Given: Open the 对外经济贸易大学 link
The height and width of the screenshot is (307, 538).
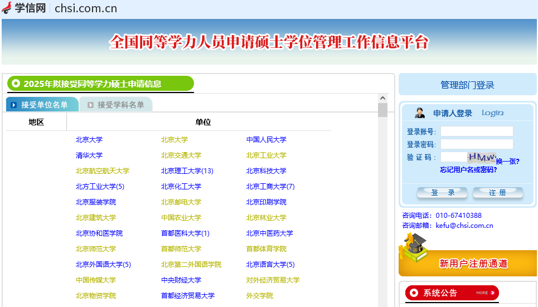Looking at the screenshot, I should [x=273, y=280].
